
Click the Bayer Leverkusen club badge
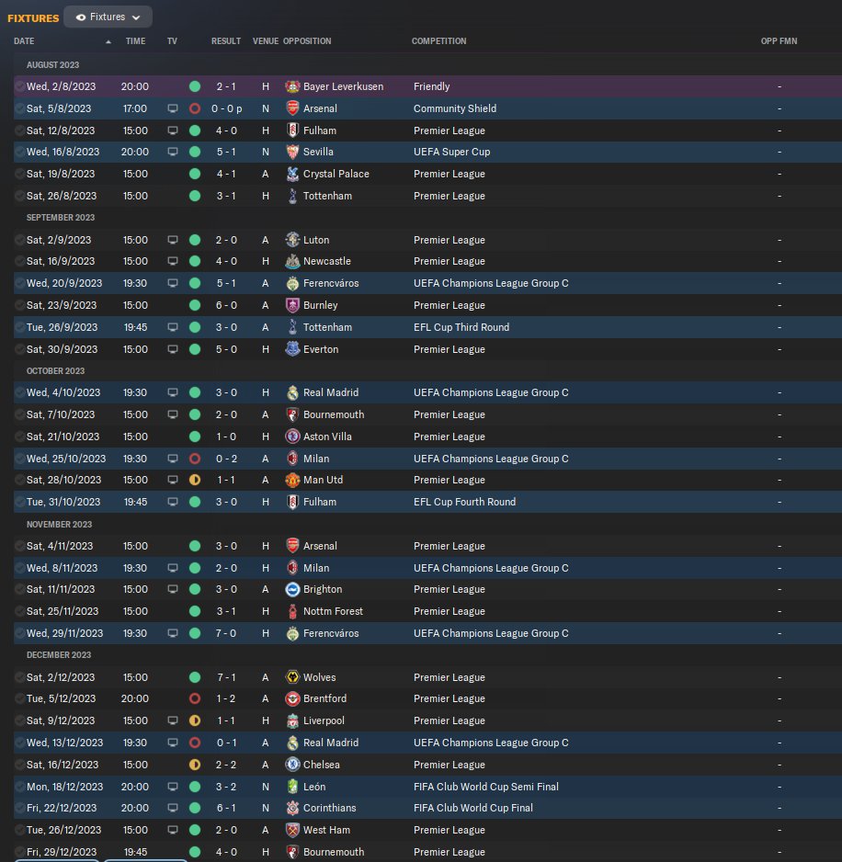click(292, 86)
